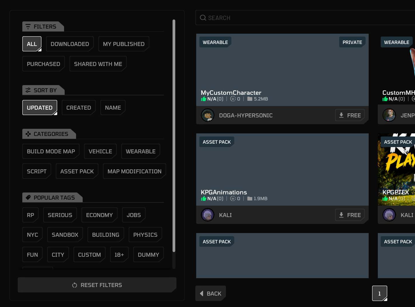
Task: Sort items by CREATED
Action: click(x=79, y=108)
